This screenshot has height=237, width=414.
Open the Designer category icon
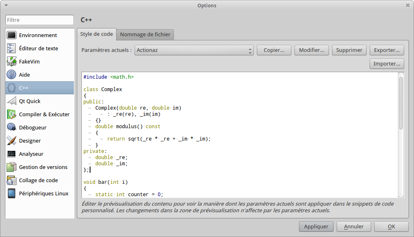(12, 141)
